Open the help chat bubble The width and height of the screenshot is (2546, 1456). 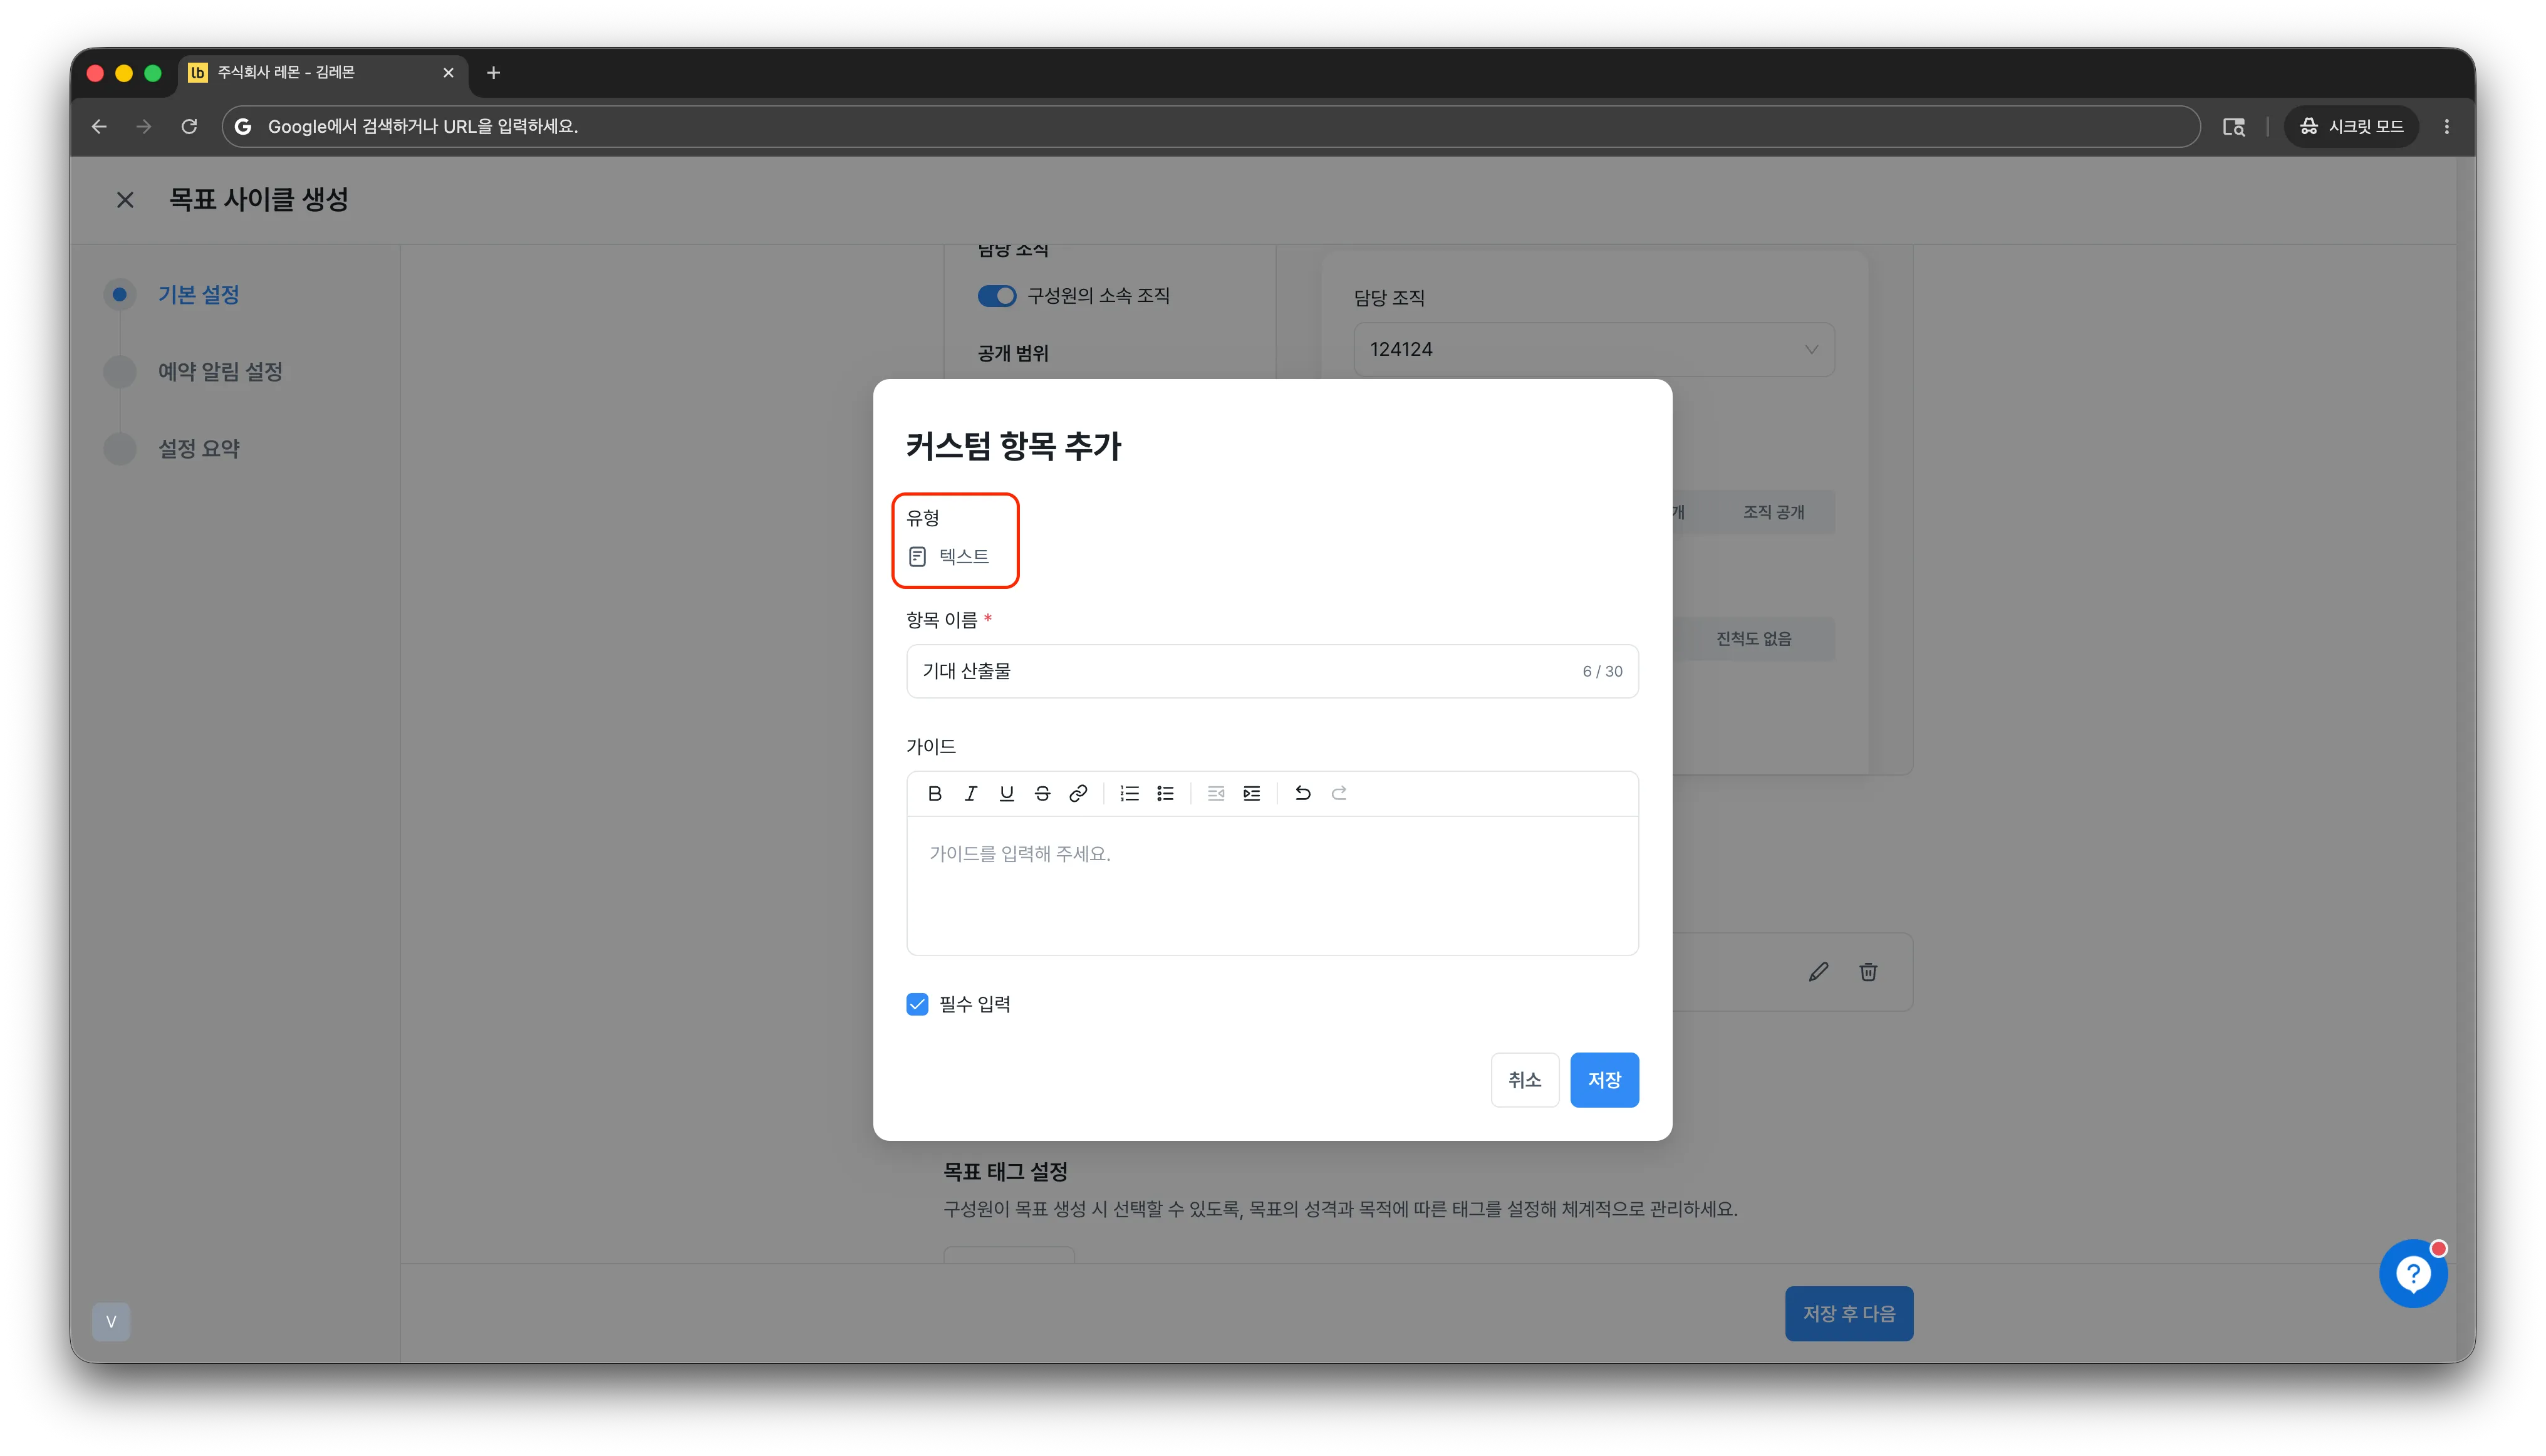tap(2413, 1274)
